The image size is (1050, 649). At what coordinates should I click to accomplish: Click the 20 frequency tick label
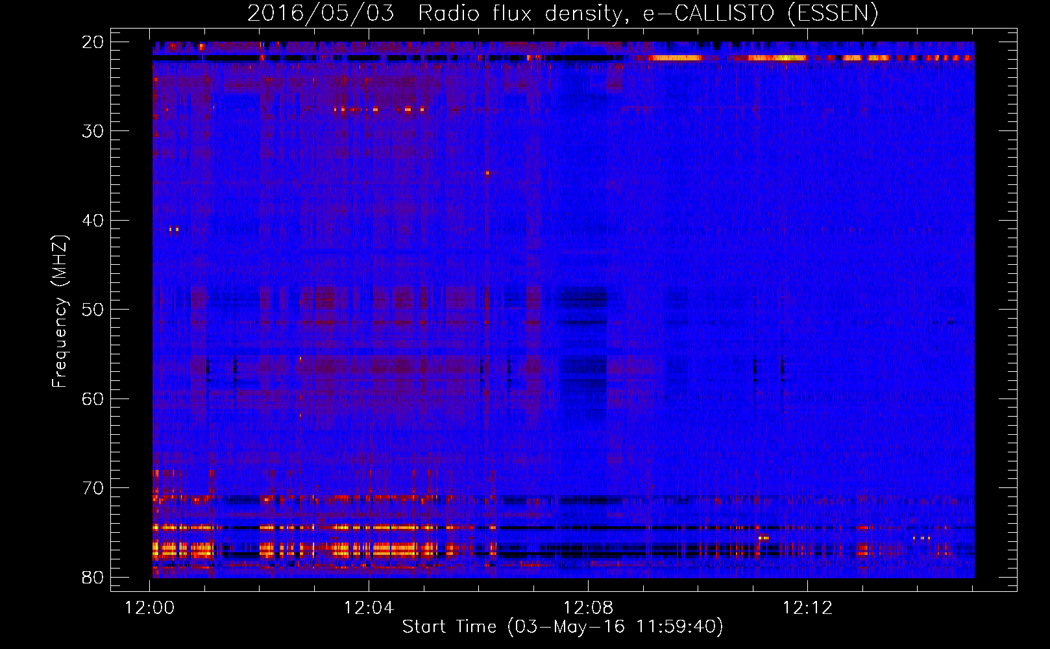(x=93, y=42)
